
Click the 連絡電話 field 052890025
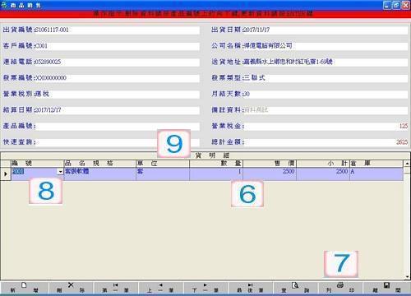point(117,62)
